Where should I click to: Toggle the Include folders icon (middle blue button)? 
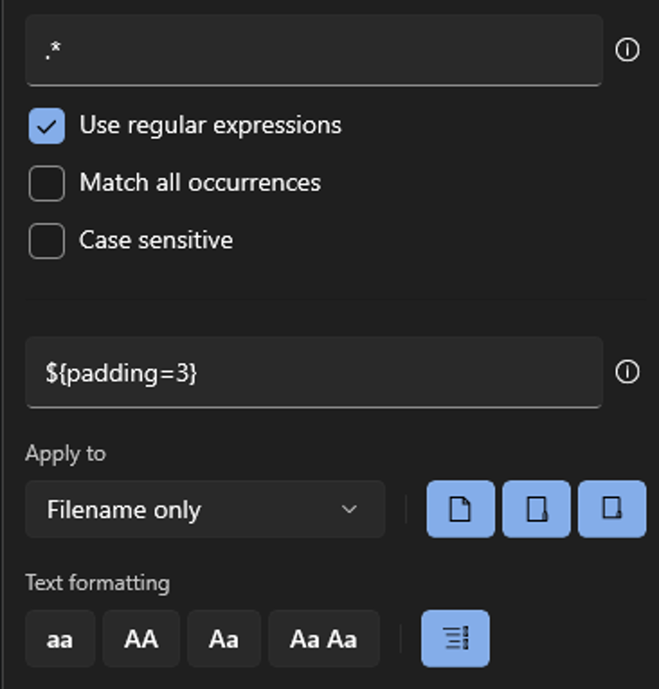(536, 509)
